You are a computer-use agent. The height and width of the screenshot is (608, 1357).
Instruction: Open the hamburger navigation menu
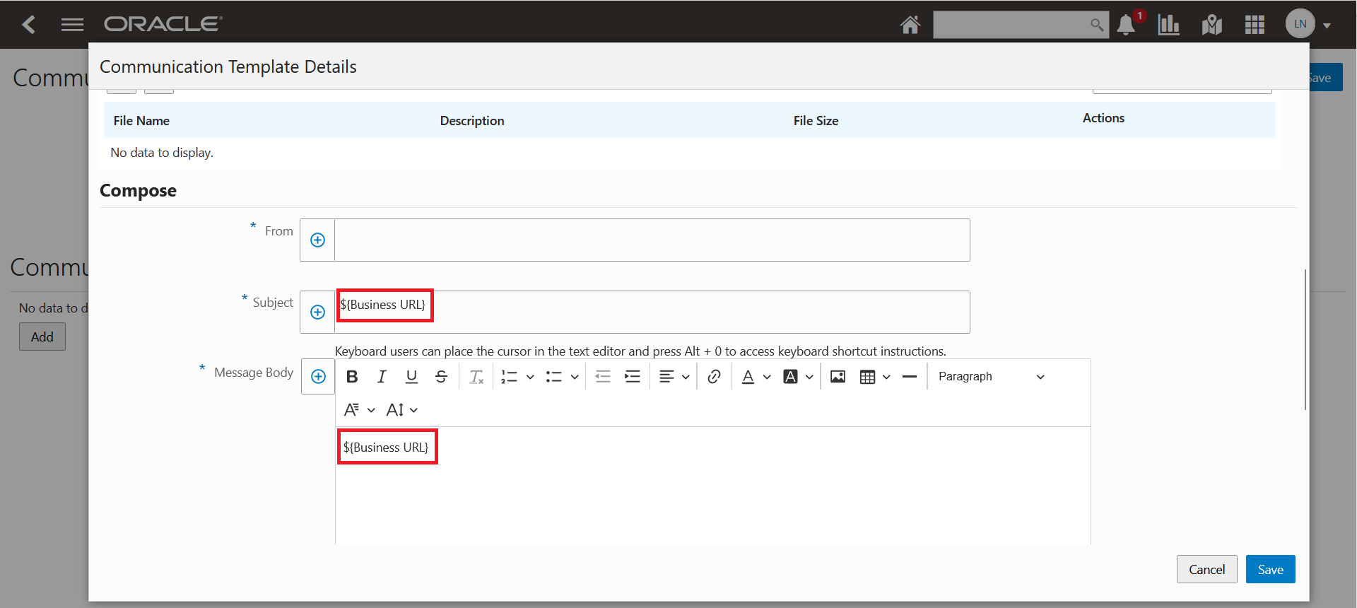coord(72,25)
